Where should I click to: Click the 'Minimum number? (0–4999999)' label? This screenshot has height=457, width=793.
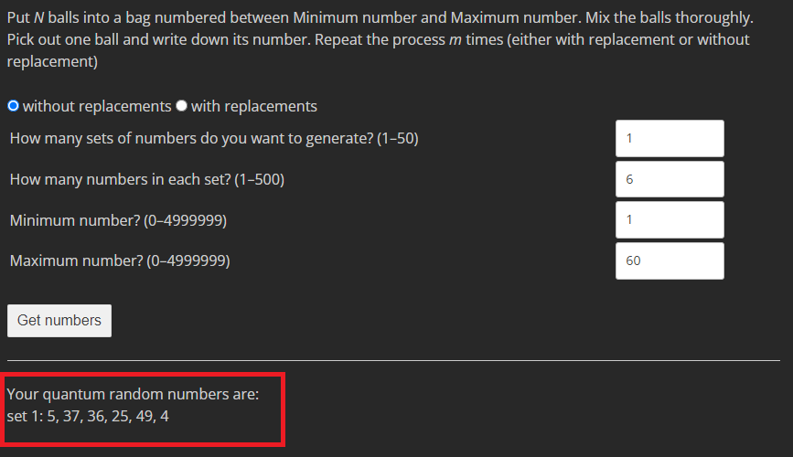pyautogui.click(x=118, y=220)
